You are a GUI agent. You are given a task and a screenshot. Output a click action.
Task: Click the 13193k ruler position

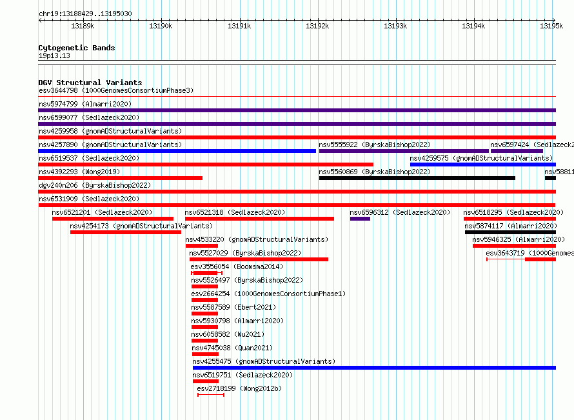pyautogui.click(x=395, y=26)
